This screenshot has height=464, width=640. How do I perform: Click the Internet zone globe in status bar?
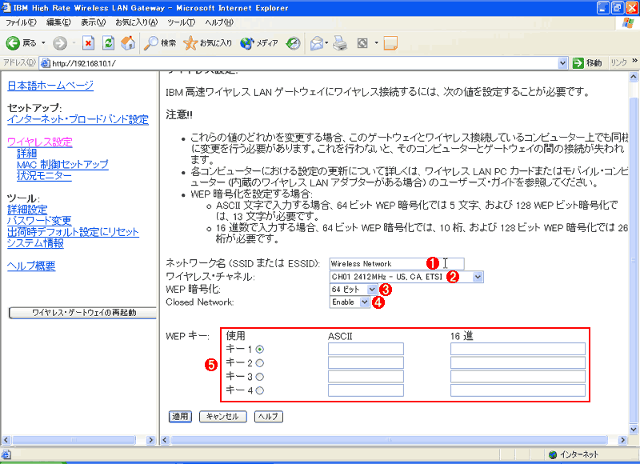pos(553,454)
